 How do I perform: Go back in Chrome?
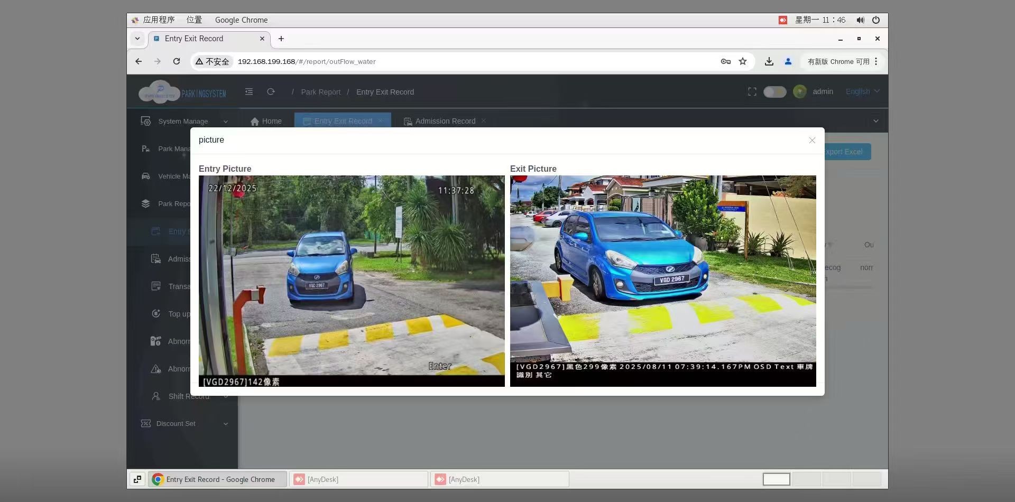click(x=139, y=61)
